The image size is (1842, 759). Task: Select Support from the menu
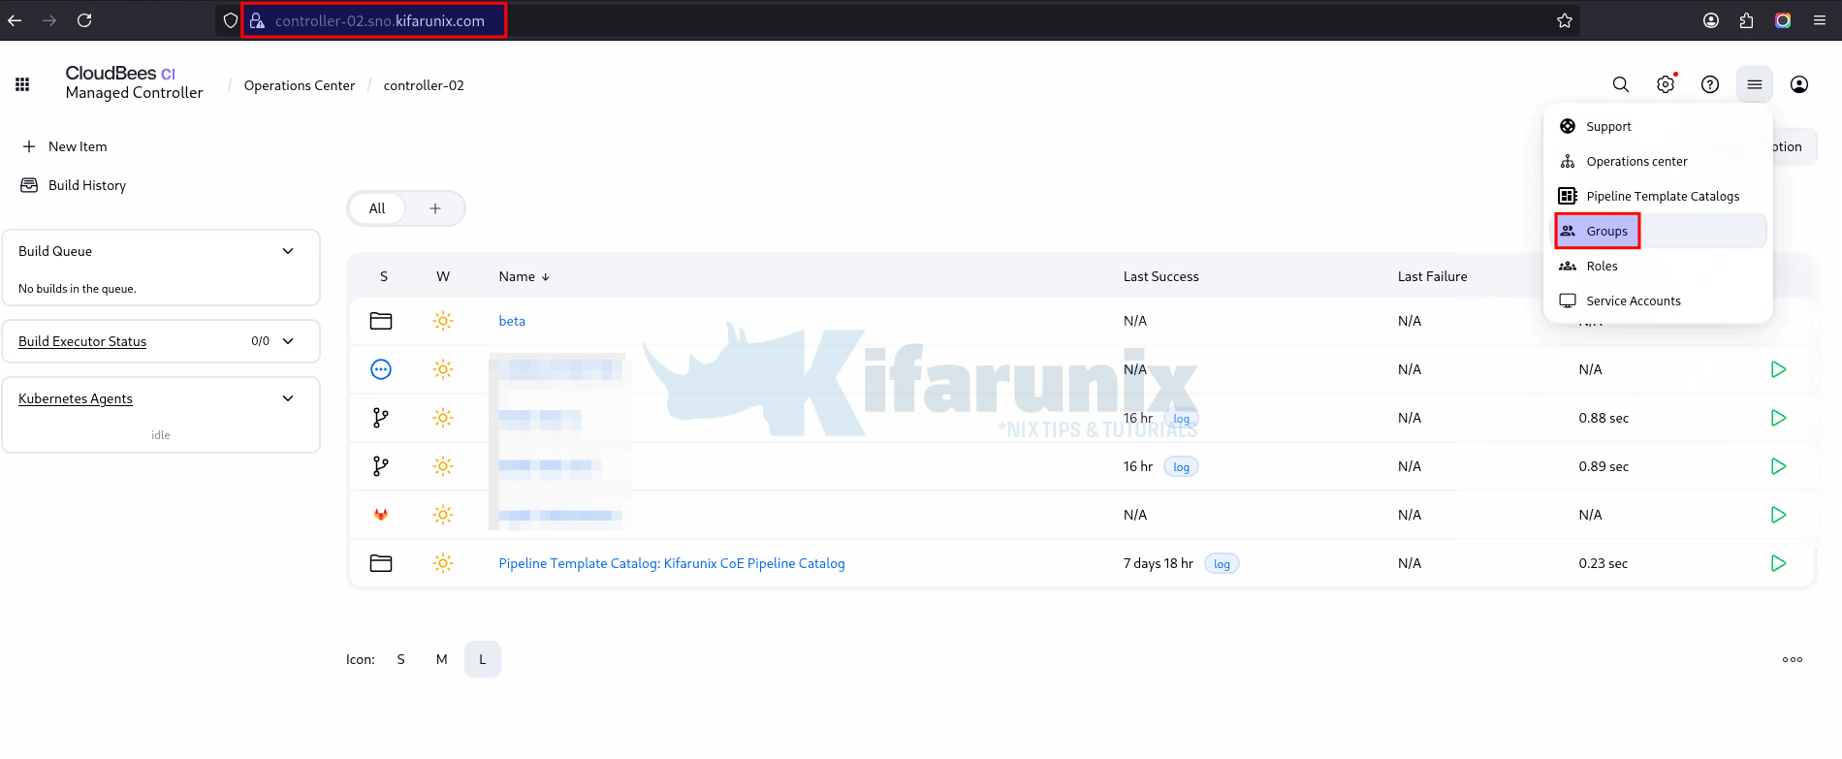(x=1658, y=126)
